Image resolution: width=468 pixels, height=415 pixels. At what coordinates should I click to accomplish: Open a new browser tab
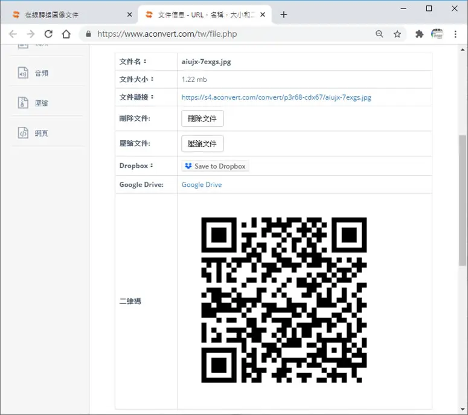(x=284, y=14)
